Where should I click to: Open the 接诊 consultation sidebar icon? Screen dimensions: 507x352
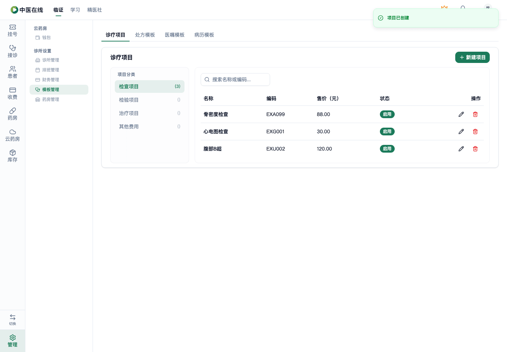tap(13, 51)
